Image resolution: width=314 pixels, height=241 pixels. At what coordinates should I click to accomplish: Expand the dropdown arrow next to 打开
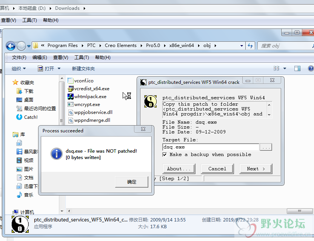[x=59, y=69]
